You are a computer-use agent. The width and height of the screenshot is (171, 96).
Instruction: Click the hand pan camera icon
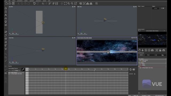point(139,50)
